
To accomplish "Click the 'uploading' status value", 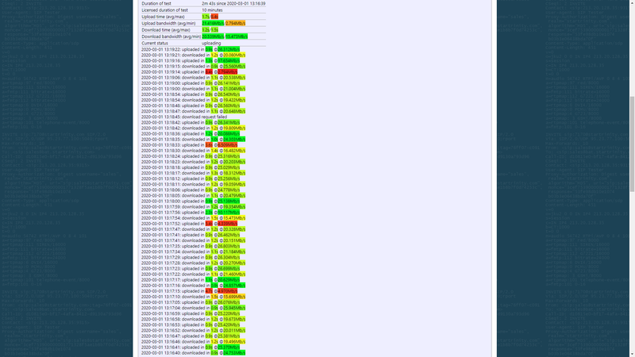I will pos(211,43).
